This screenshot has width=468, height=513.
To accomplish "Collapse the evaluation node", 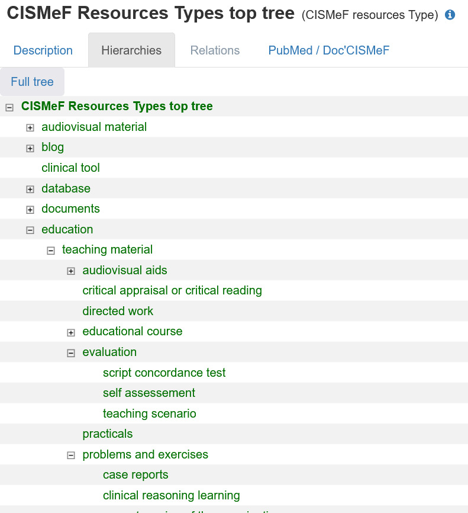I will pos(71,353).
